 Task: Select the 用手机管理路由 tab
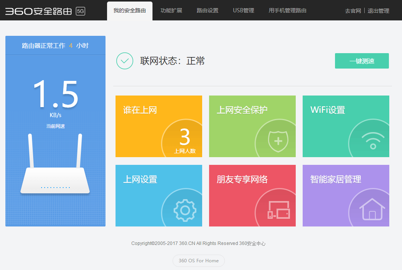pyautogui.click(x=288, y=11)
